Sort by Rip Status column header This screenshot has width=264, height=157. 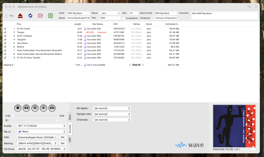(x=98, y=24)
